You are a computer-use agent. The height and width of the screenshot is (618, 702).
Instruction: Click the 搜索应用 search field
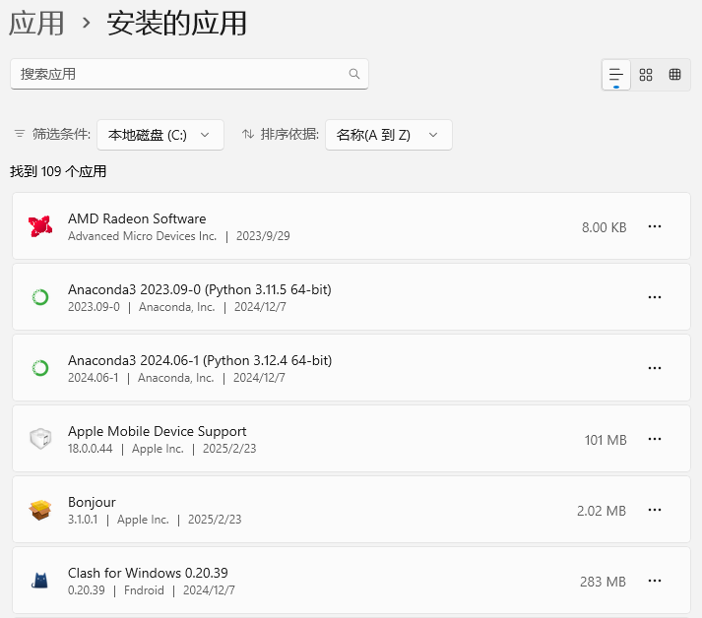(x=177, y=74)
